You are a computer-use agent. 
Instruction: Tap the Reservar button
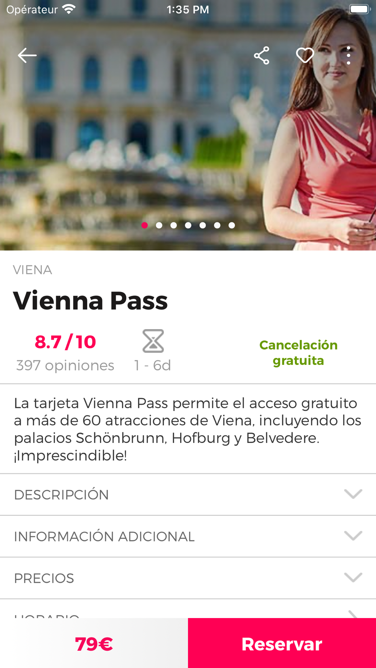282,643
